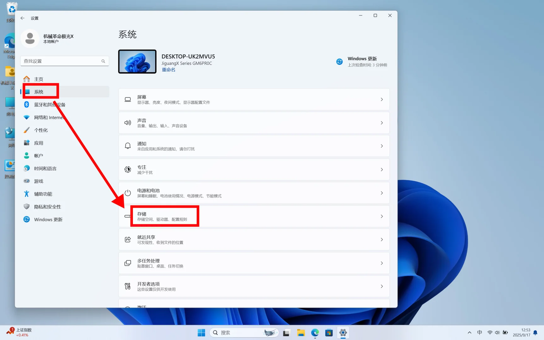
Task: Open the Recycle Bin on the desktop
Action: [x=11, y=8]
